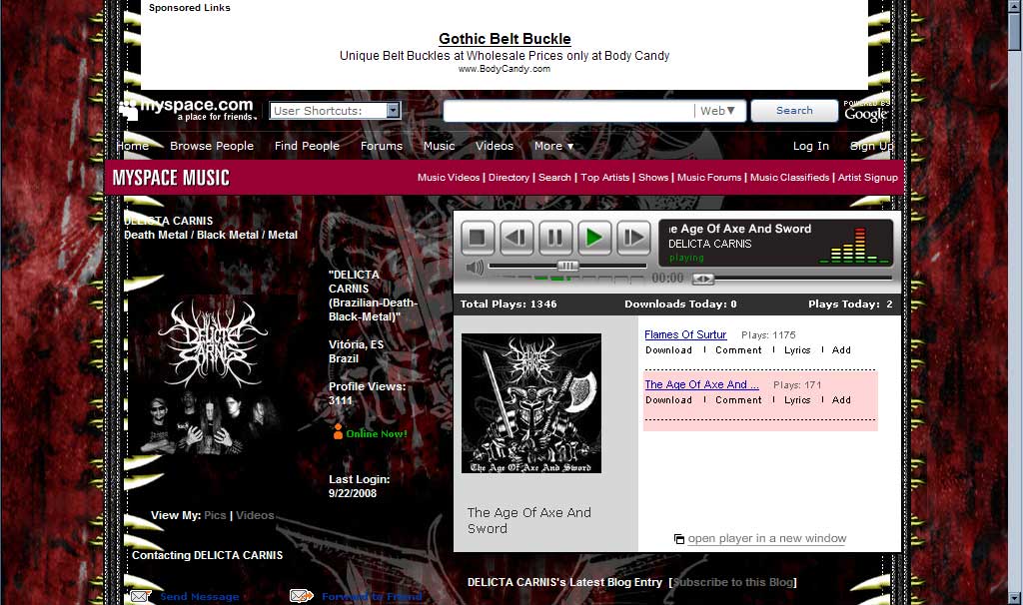Play the song with the green arrow
This screenshot has width=1023, height=605.
594,238
